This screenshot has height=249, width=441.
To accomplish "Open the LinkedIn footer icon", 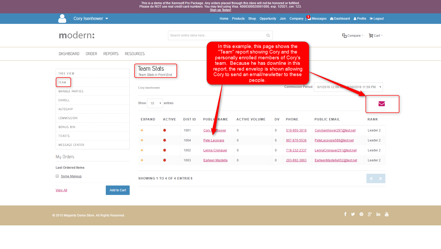I will [378, 214].
